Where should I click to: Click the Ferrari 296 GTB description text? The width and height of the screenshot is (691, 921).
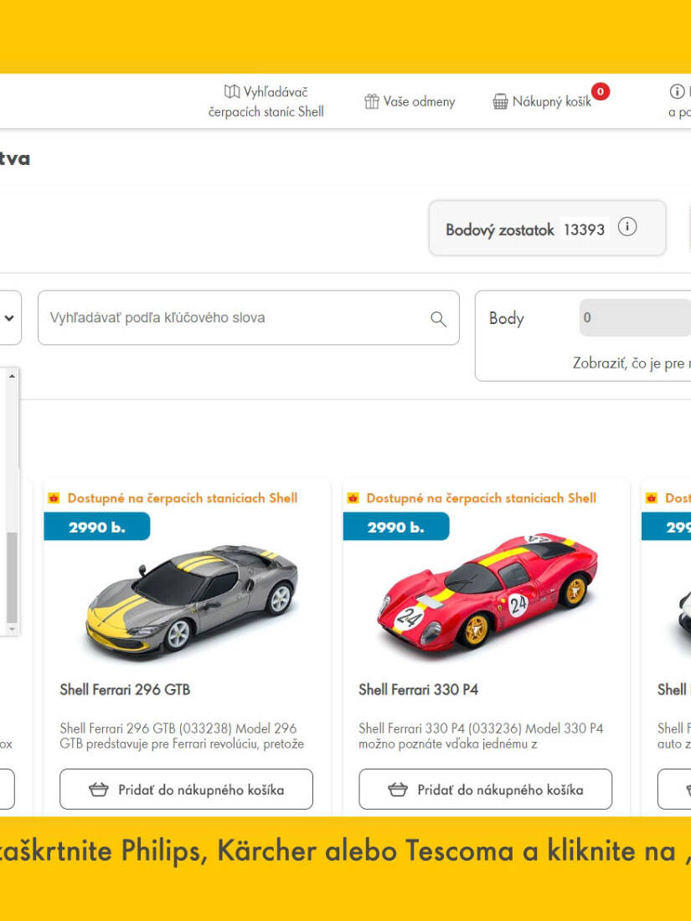coord(182,736)
